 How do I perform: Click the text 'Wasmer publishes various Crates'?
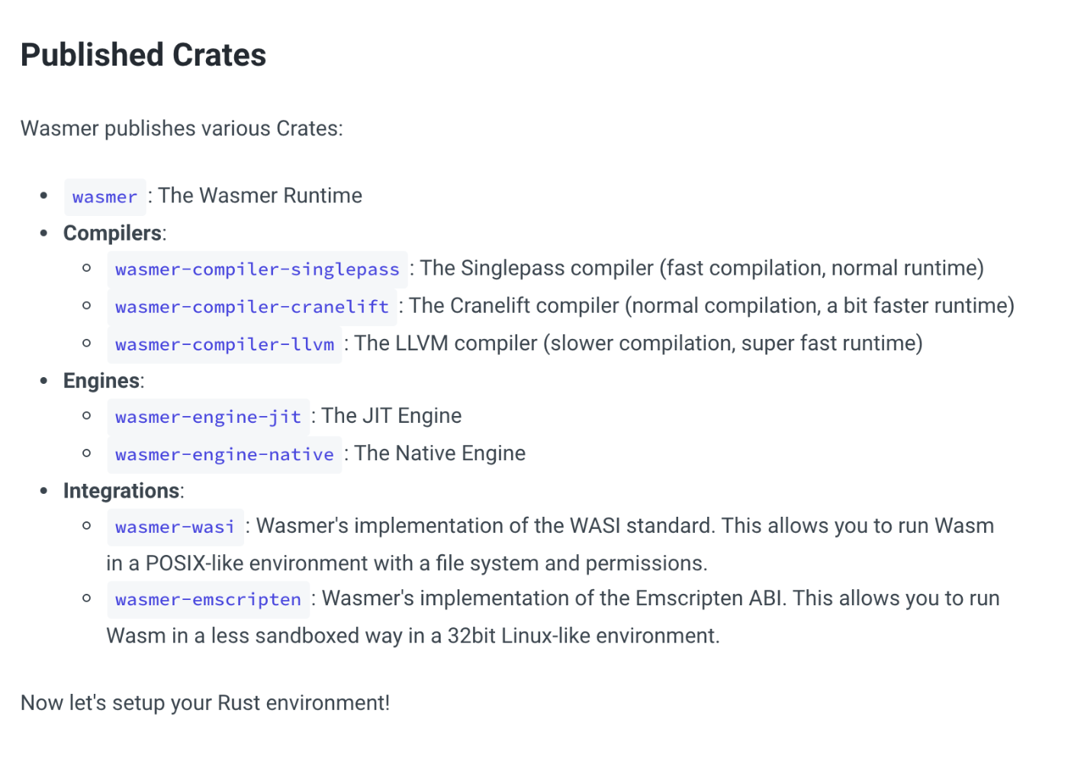click(x=182, y=128)
